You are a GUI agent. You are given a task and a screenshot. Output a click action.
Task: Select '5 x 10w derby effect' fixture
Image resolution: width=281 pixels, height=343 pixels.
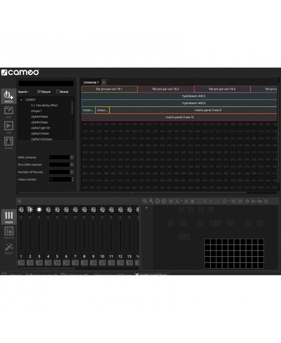(x=44, y=105)
